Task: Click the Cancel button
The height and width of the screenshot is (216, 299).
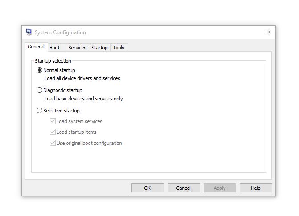Action: 184,188
